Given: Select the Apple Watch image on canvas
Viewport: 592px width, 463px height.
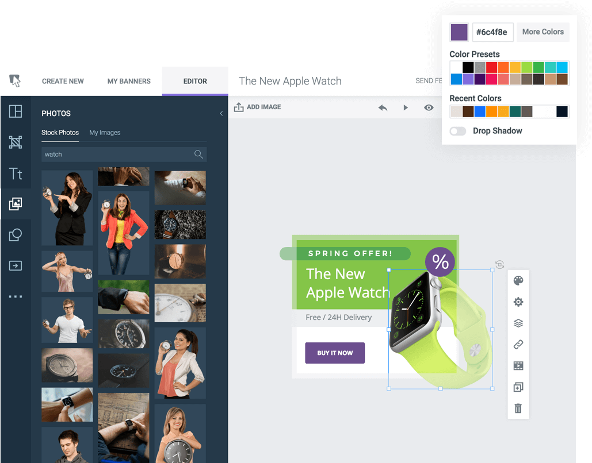Looking at the screenshot, I should point(441,329).
